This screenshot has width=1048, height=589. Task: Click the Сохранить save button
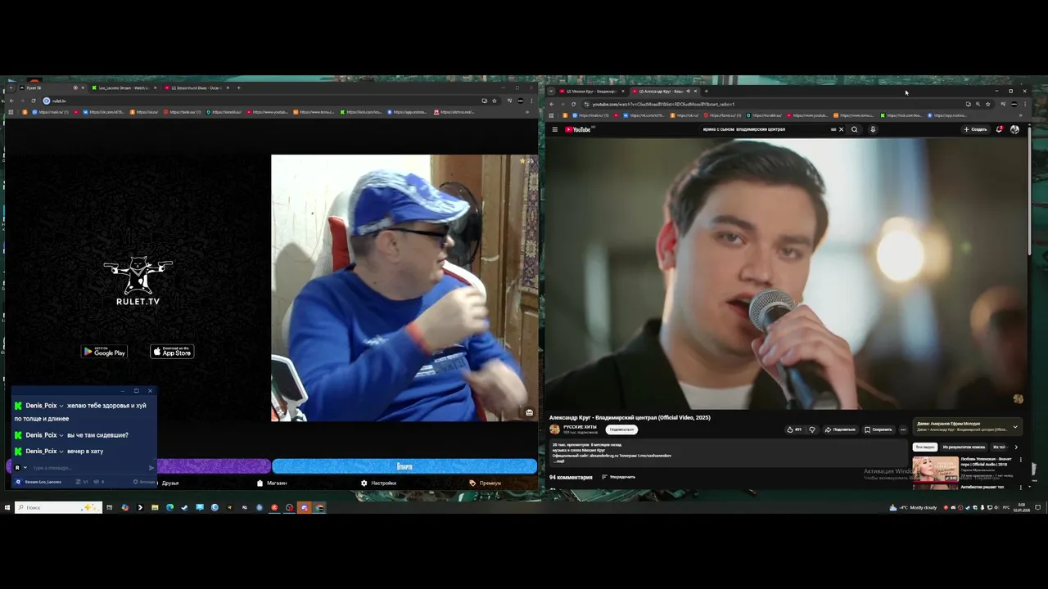878,429
